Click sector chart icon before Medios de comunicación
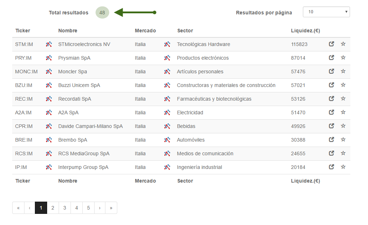368x225 pixels. 167,153
